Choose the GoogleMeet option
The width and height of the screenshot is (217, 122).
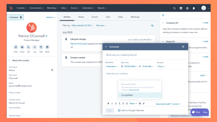(140, 95)
